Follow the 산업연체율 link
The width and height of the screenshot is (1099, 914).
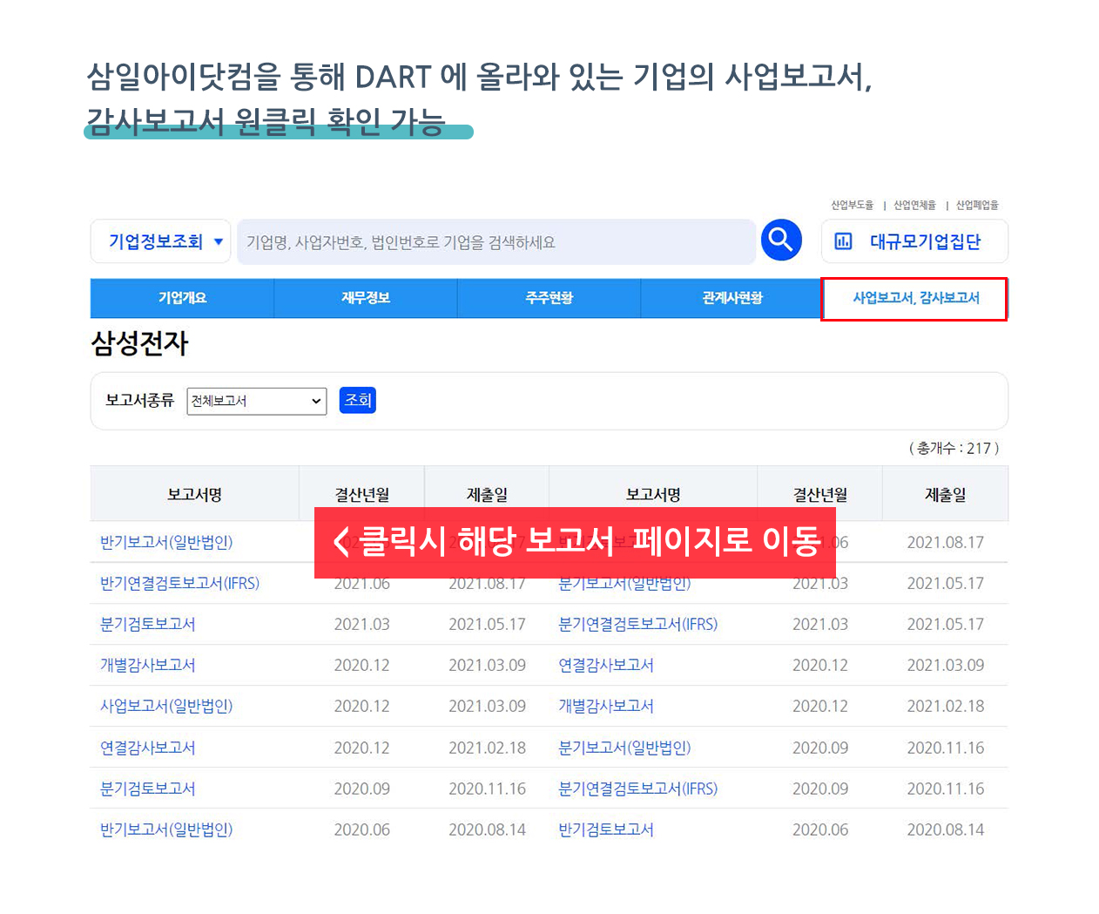tap(914, 206)
